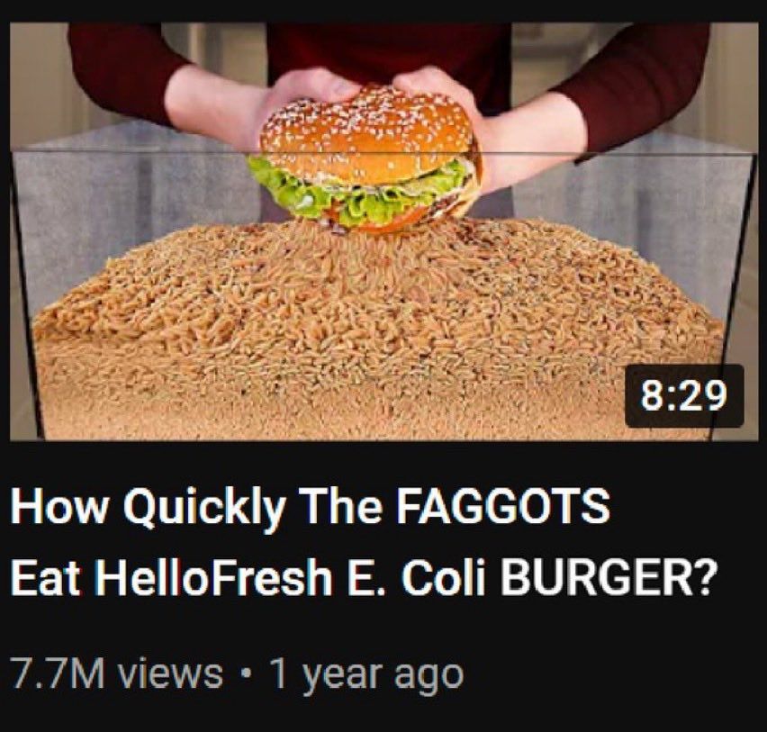The width and height of the screenshot is (767, 732).
Task: Click the word 'Eat' in the title
Action: pos(46,576)
